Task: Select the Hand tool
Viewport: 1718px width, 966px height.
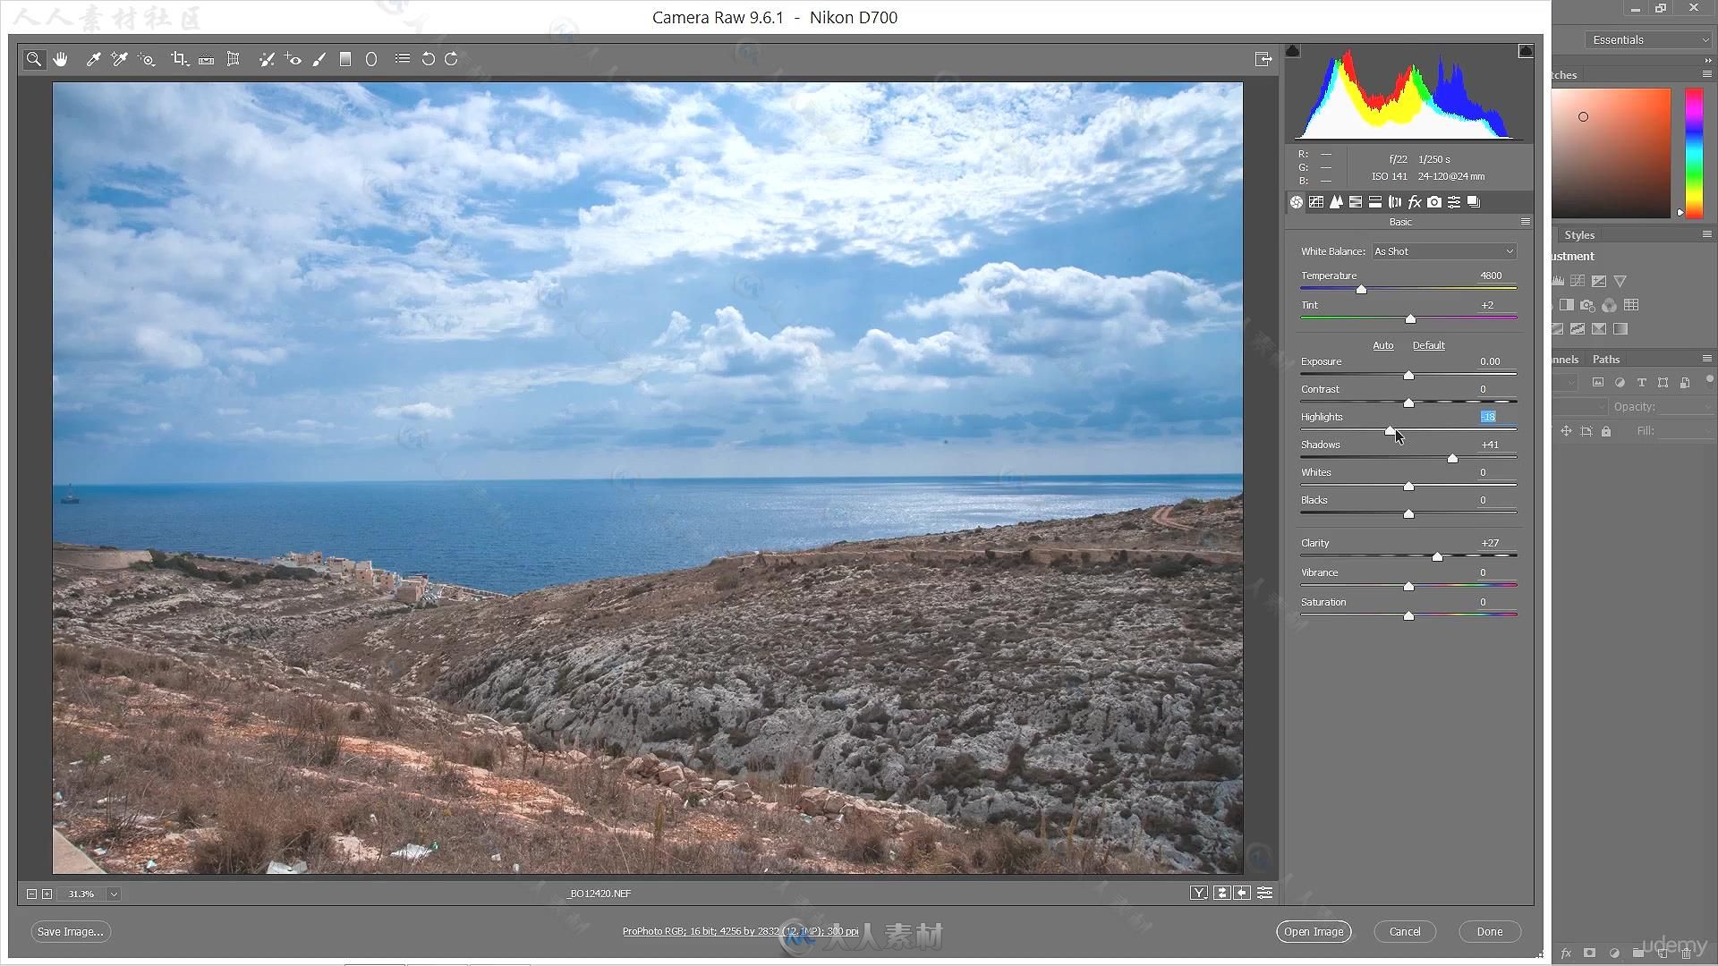Action: tap(60, 59)
